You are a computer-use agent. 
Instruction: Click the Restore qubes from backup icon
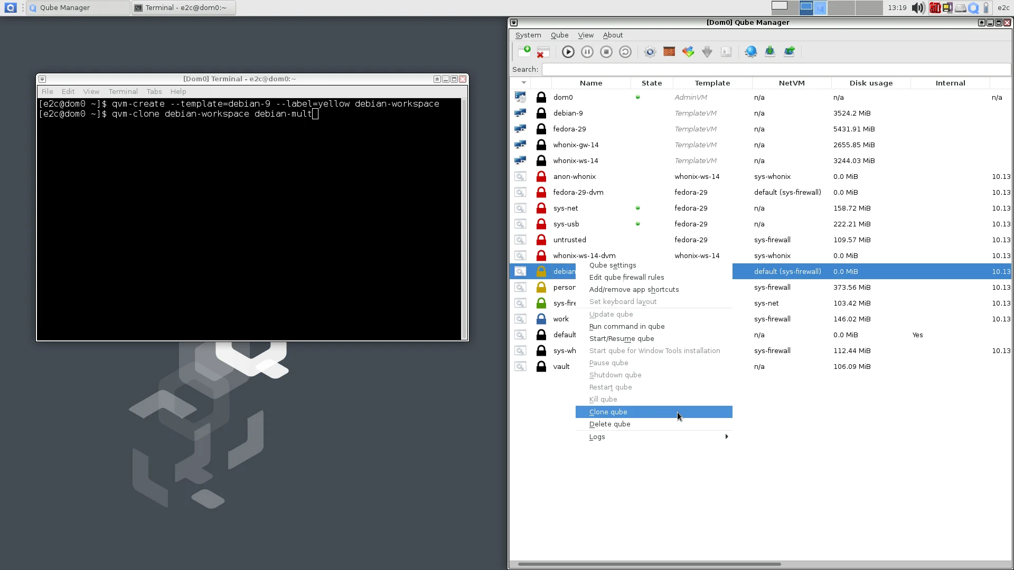tap(789, 52)
